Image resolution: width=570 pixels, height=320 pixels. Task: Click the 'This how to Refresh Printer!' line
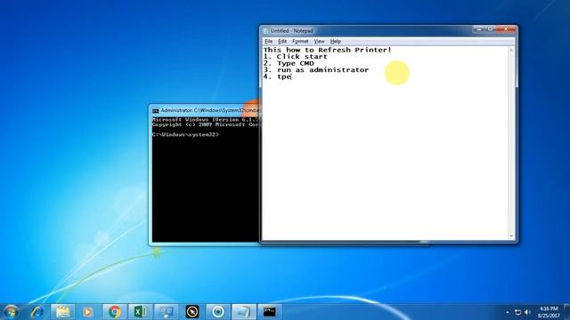pos(327,50)
